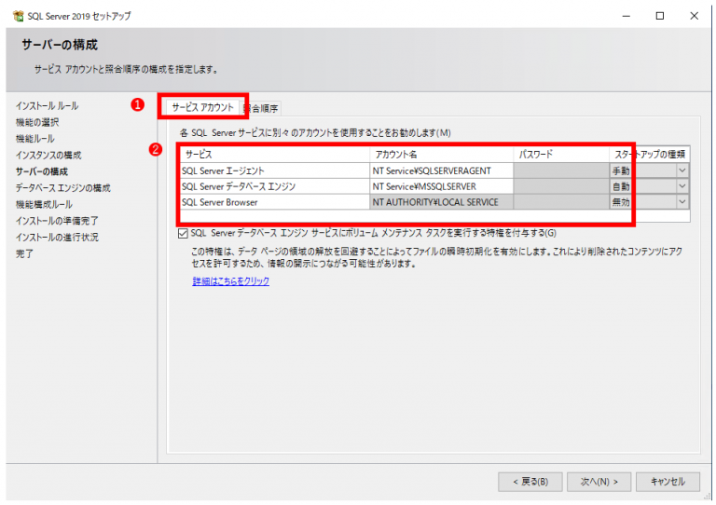Click password cell for SQL Server エージェント
This screenshot has width=716, height=505.
coord(561,171)
